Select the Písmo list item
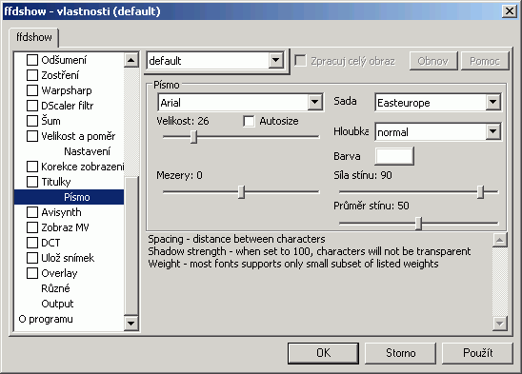Screen dimensions: 522x374 tap(69, 197)
